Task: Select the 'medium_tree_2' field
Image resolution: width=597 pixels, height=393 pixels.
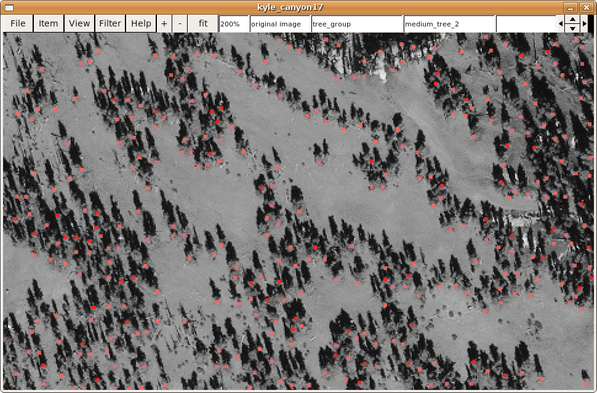Action: click(x=449, y=24)
